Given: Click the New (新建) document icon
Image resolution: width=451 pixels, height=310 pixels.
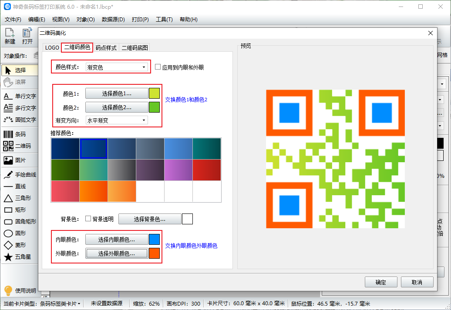Looking at the screenshot, I should 10,36.
